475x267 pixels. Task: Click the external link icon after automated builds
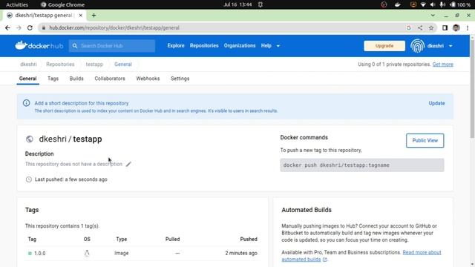point(325,260)
